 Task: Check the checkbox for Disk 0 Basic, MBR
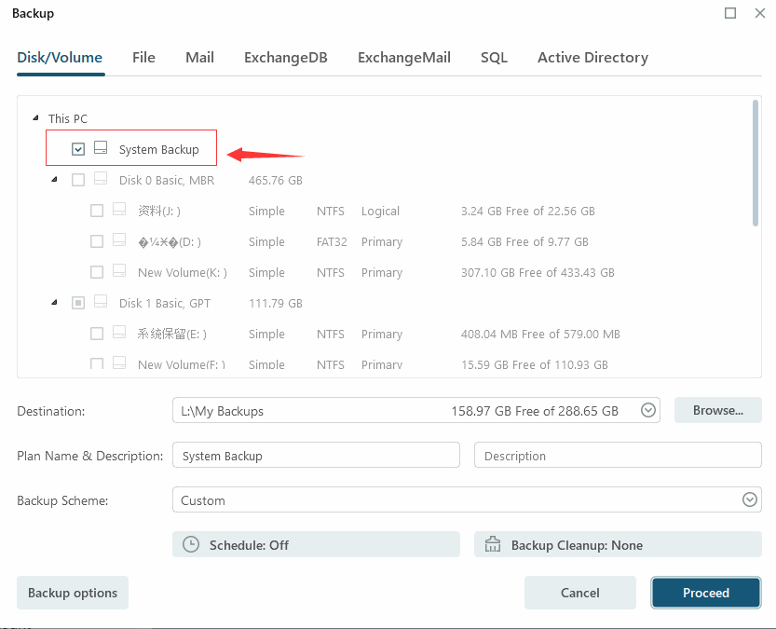(78, 179)
